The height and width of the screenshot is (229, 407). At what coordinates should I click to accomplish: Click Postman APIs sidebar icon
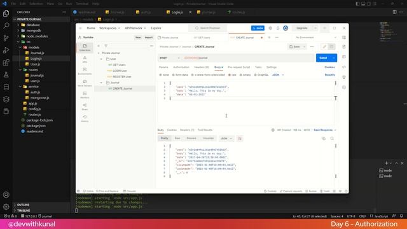[x=85, y=59]
